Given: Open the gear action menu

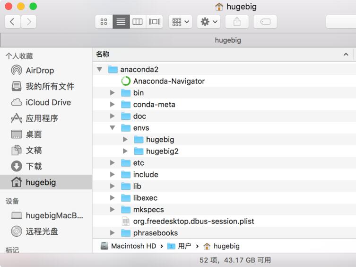Looking at the screenshot, I should pyautogui.click(x=208, y=22).
